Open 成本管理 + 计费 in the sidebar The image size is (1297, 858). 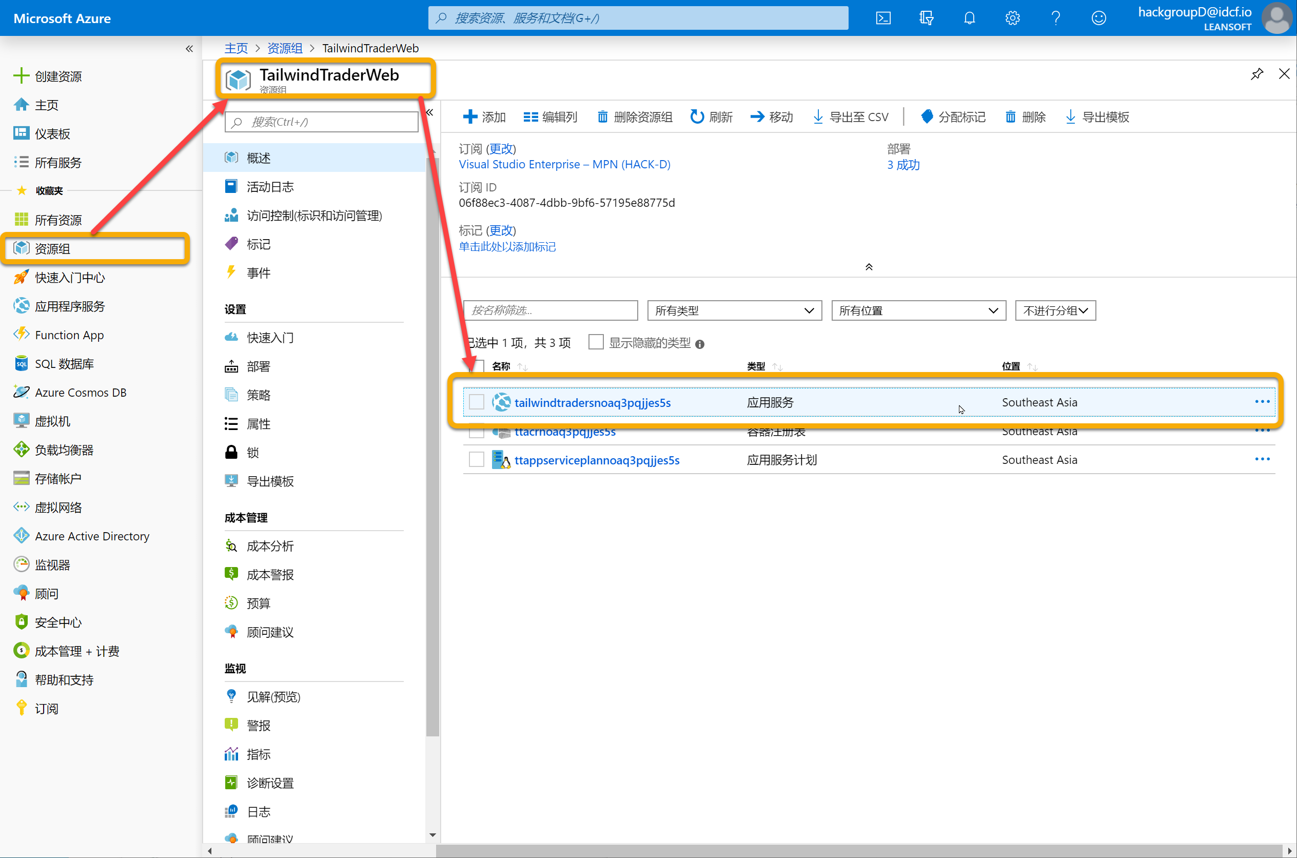pyautogui.click(x=66, y=651)
